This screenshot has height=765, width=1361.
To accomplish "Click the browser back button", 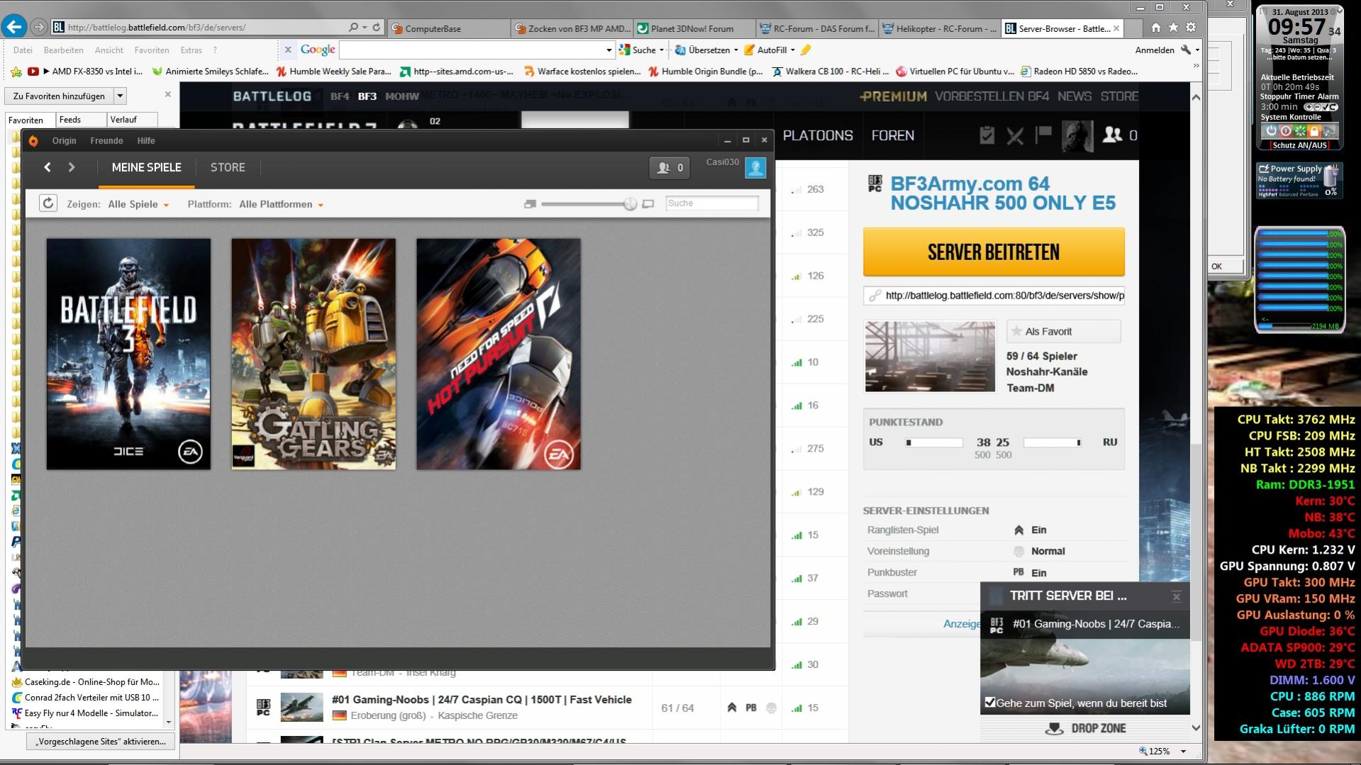I will pos(13,27).
